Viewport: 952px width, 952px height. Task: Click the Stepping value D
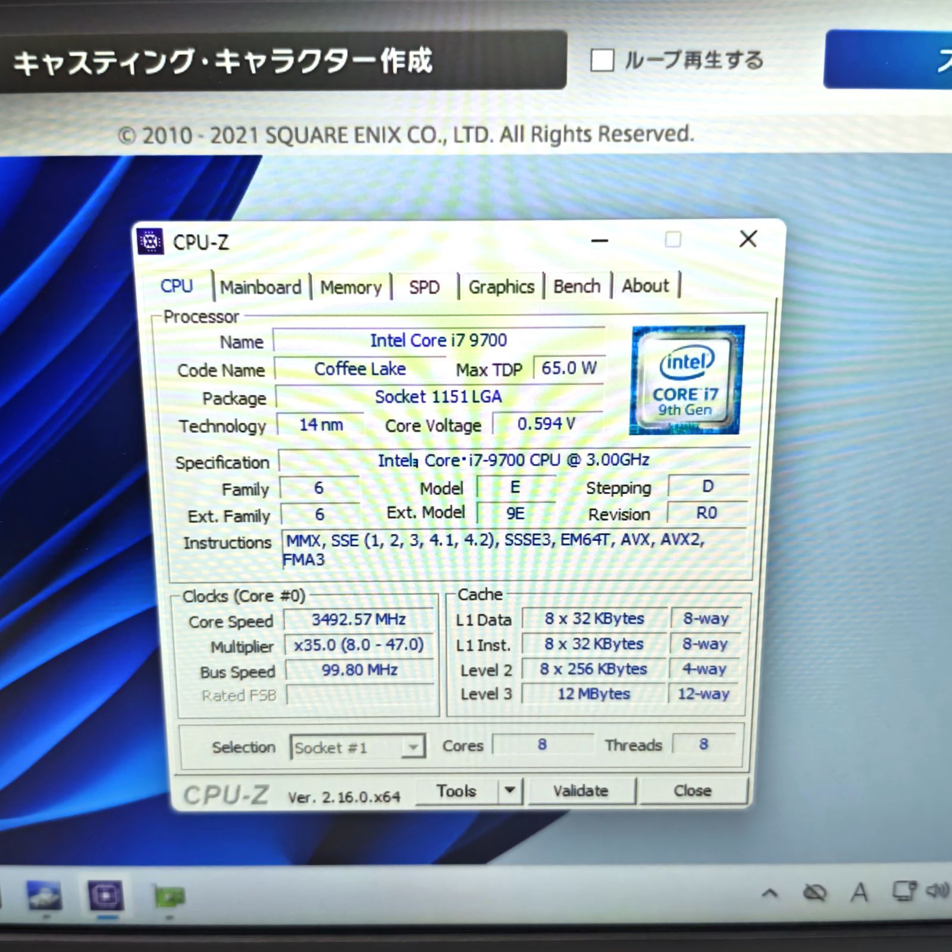[x=707, y=487]
